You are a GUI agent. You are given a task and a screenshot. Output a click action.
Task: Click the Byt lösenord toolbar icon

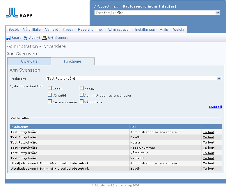(x=44, y=38)
